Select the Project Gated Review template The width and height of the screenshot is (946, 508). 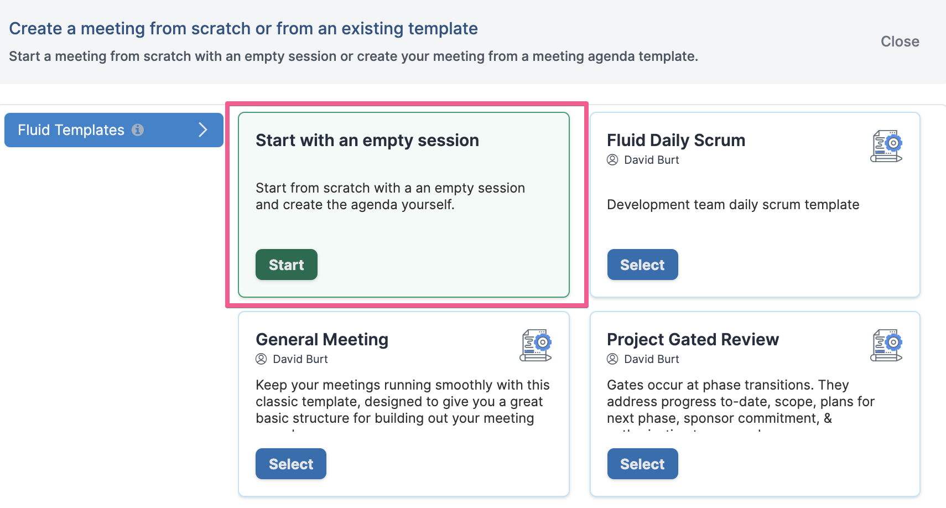(642, 464)
